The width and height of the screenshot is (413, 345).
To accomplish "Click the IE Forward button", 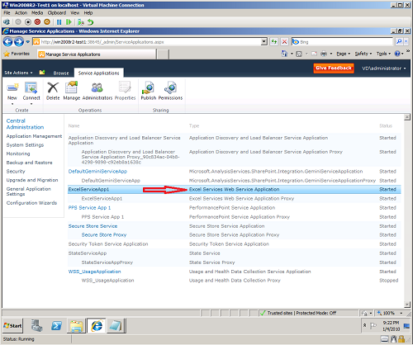I will coord(19,42).
